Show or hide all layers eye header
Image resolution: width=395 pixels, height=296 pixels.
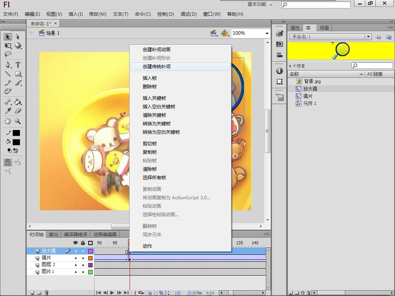coord(75,243)
